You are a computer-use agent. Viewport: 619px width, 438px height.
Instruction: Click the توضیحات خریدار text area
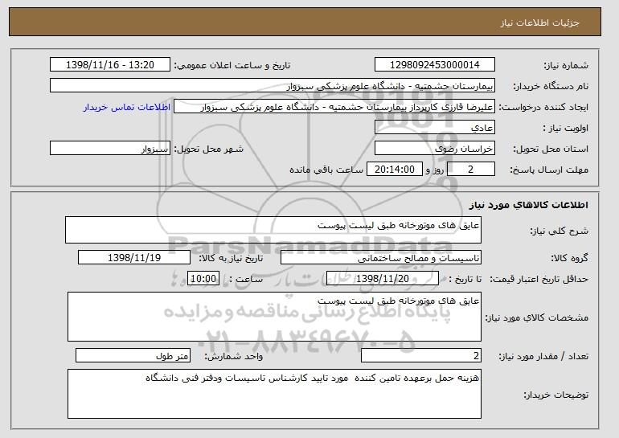pos(274,394)
